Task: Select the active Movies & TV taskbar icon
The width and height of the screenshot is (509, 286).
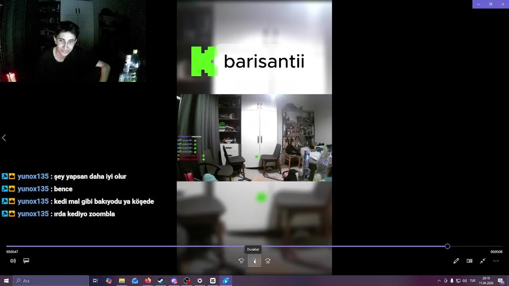Action: tap(226, 281)
